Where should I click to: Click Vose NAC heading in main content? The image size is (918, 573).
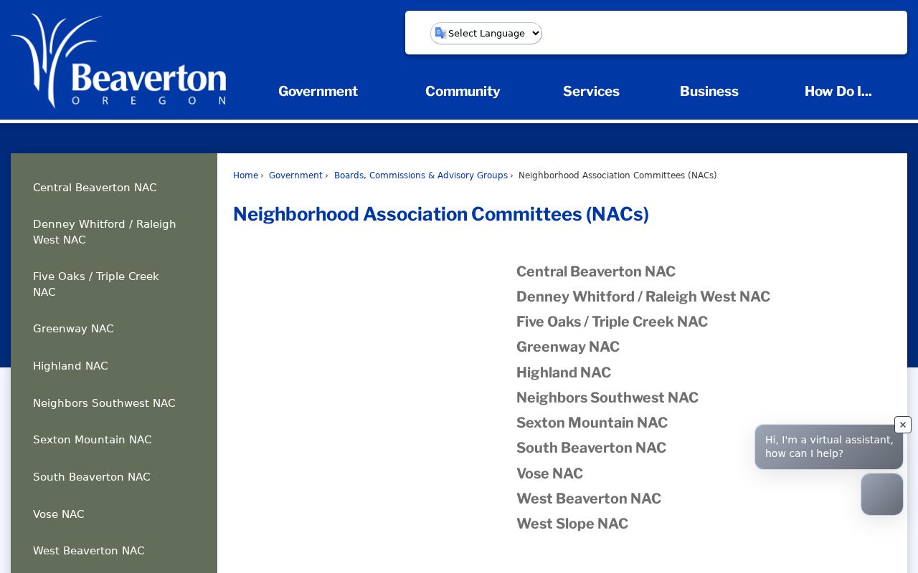pos(549,473)
